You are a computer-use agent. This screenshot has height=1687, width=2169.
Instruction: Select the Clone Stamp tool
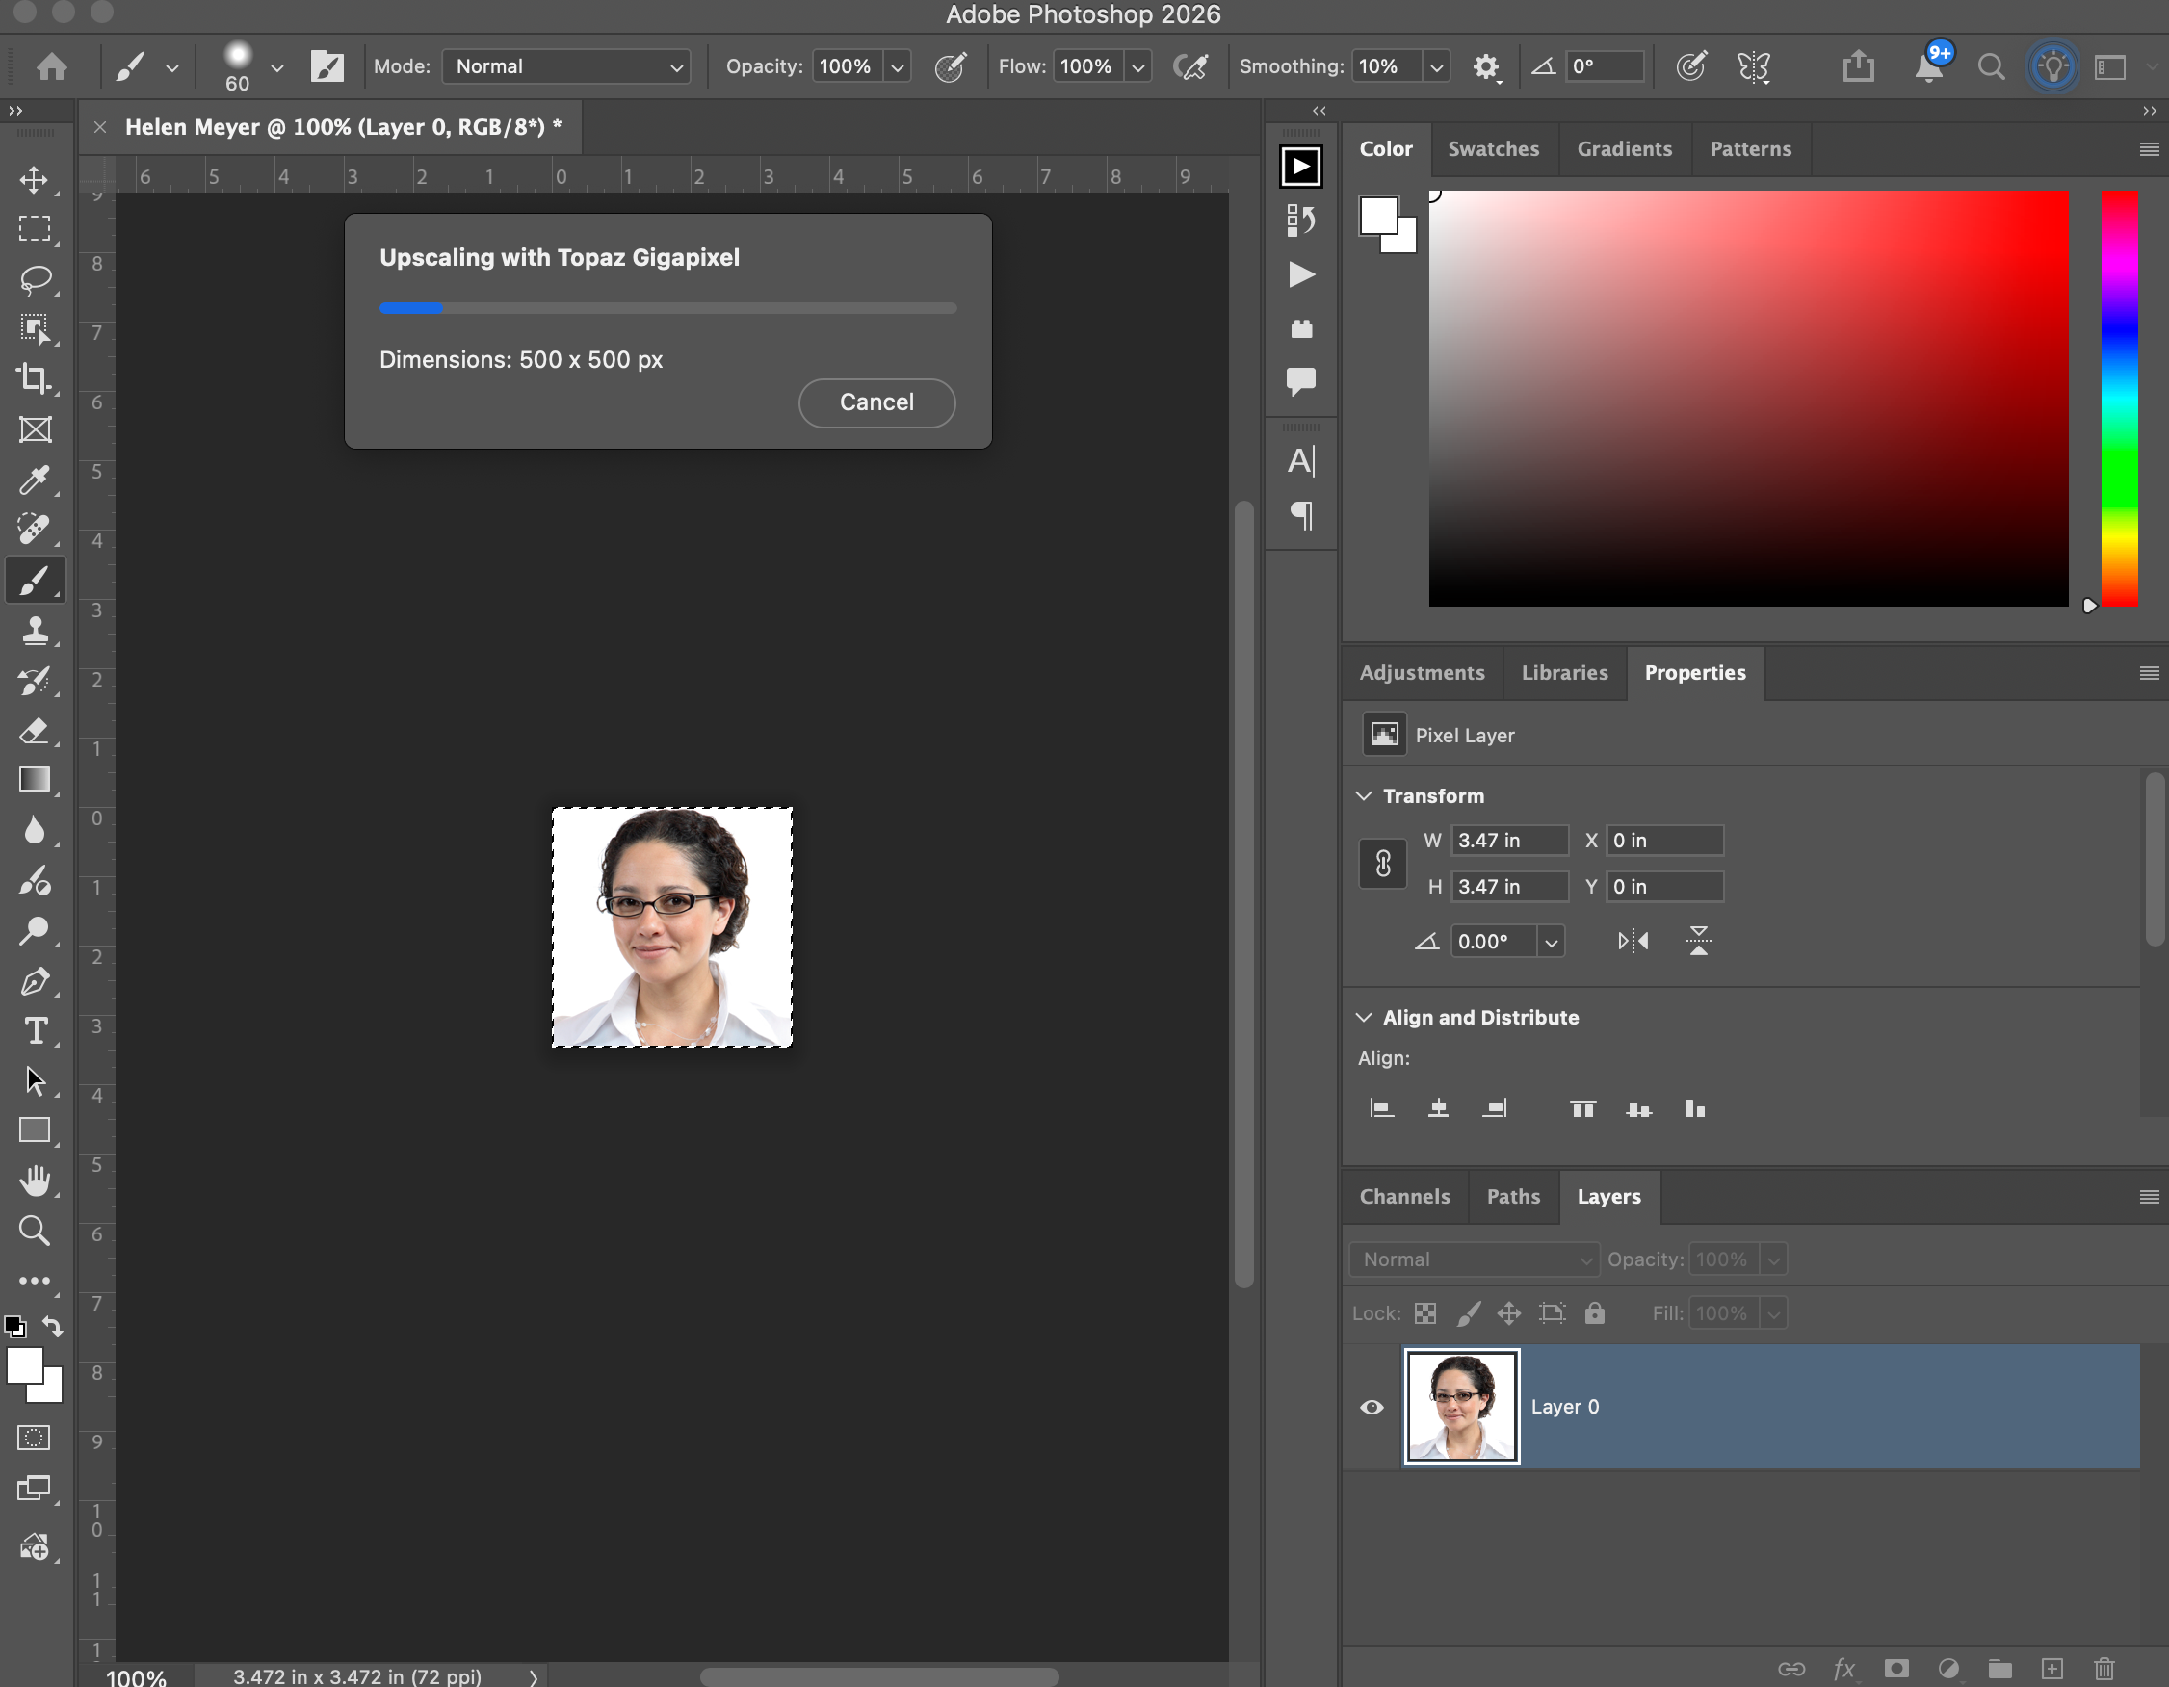pyautogui.click(x=35, y=630)
